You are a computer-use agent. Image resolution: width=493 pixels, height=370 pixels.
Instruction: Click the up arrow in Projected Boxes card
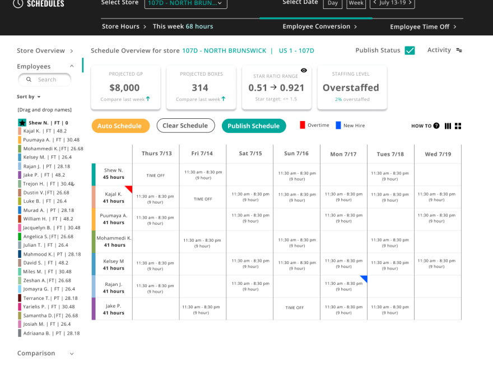pyautogui.click(x=224, y=99)
